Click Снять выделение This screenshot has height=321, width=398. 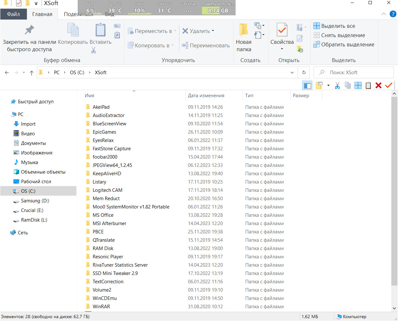(339, 35)
